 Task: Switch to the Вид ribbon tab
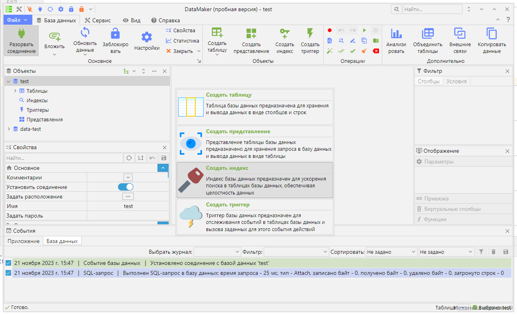(132, 20)
